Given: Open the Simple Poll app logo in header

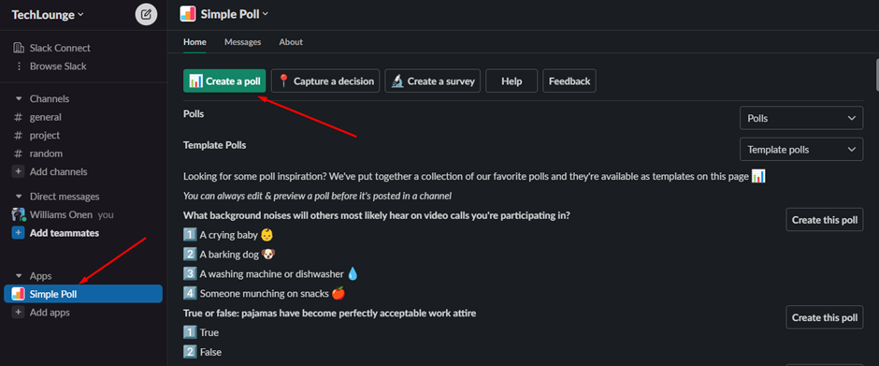Looking at the screenshot, I should (x=188, y=14).
